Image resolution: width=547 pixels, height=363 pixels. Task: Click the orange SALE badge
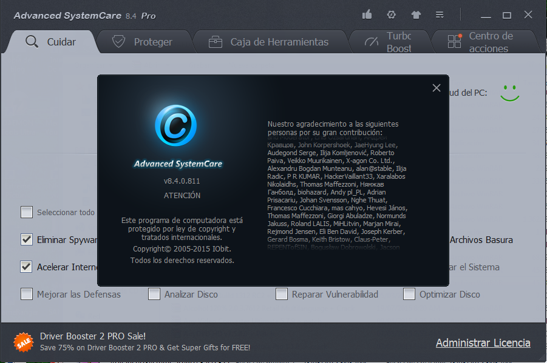click(x=23, y=342)
